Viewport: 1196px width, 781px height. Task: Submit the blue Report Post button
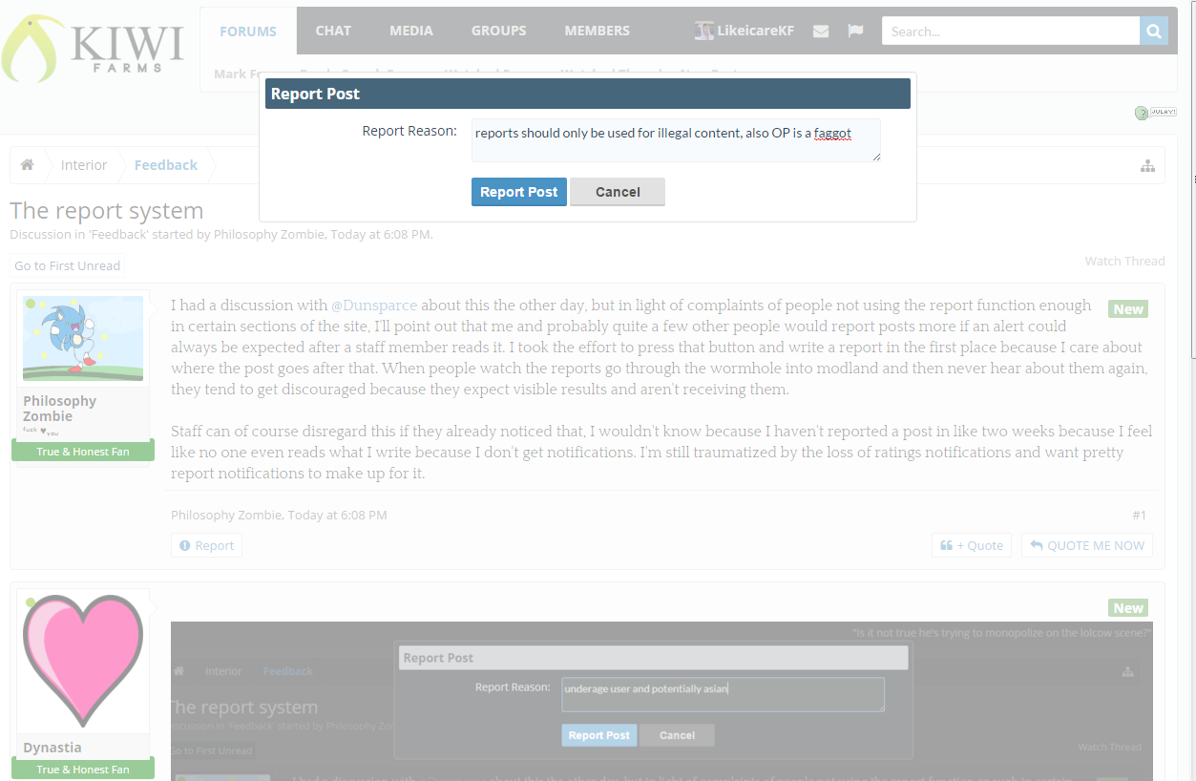(519, 192)
